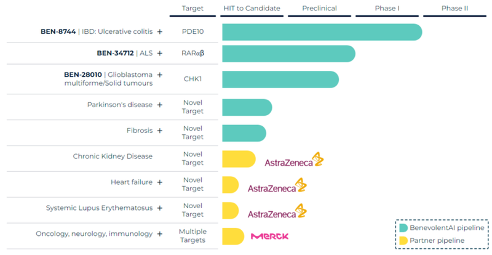Select the Phase I column header
The height and width of the screenshot is (255, 492).
click(x=387, y=9)
